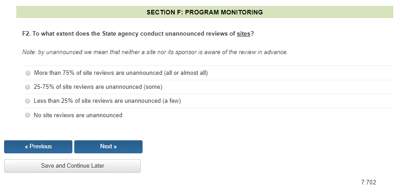Click the "F2." question number
This screenshot has width=396, height=188.
pyautogui.click(x=26, y=34)
